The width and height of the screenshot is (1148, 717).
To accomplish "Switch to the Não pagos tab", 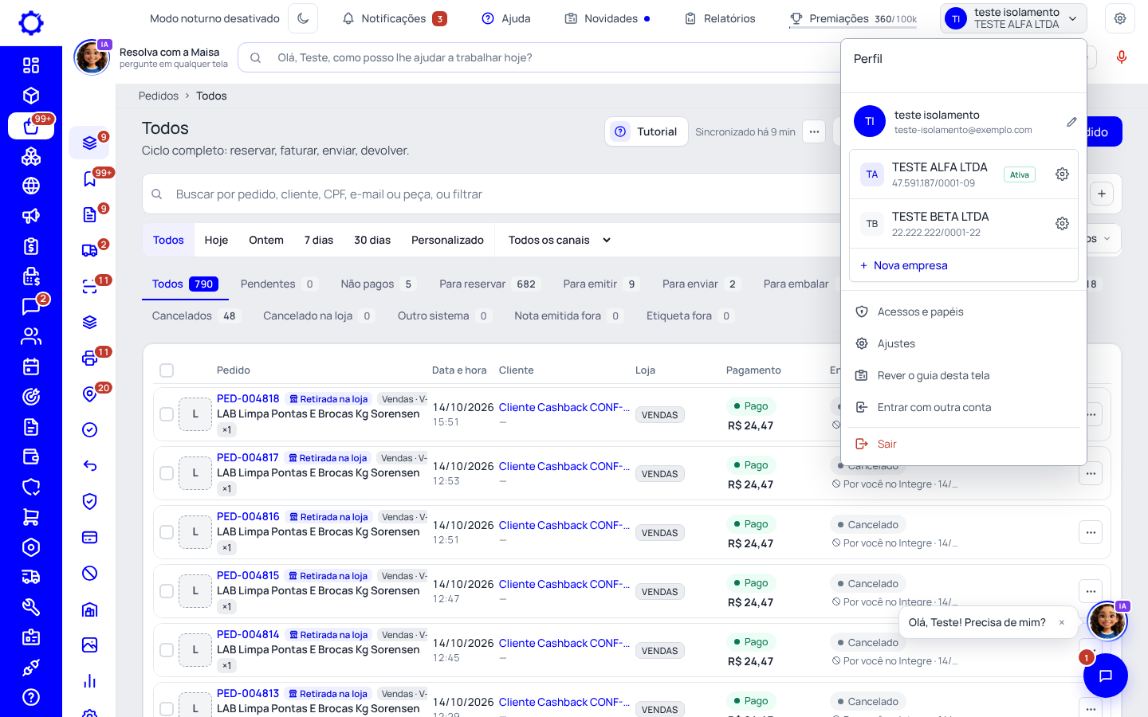I will [377, 284].
